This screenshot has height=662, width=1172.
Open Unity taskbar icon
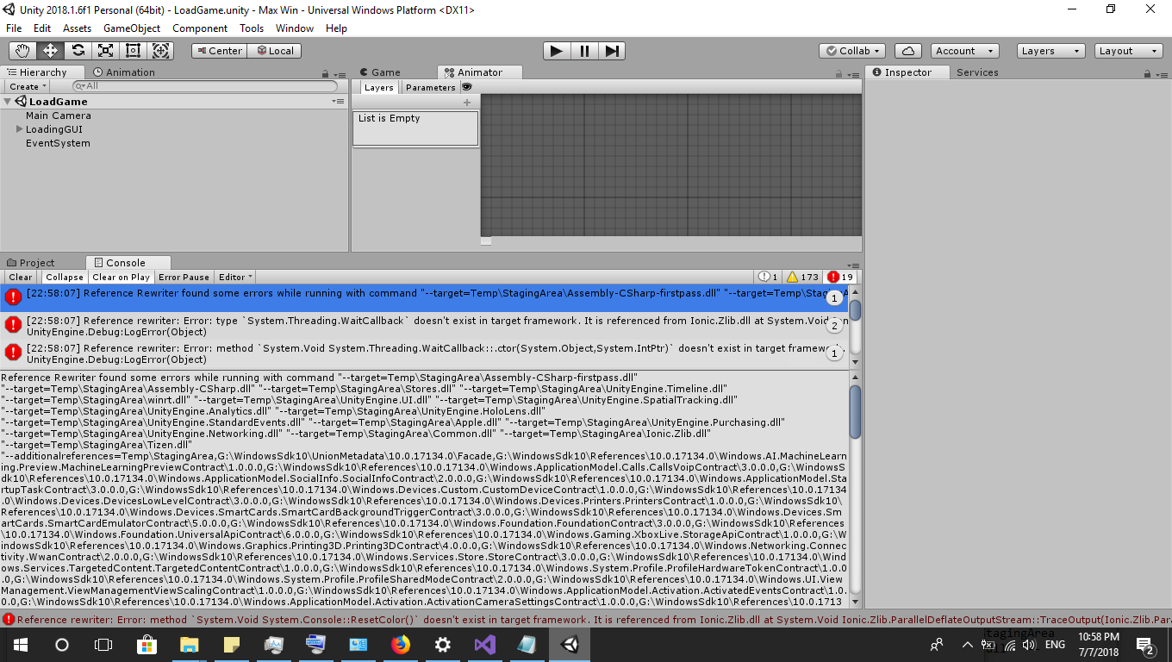coord(569,644)
